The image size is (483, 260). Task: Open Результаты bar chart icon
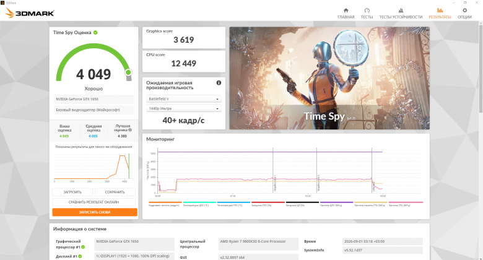[x=440, y=11]
